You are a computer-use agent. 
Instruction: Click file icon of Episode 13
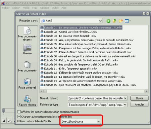tap(42, 77)
